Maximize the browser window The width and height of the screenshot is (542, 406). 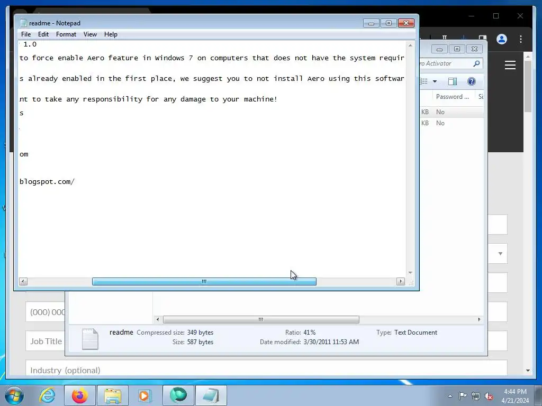pos(496,16)
